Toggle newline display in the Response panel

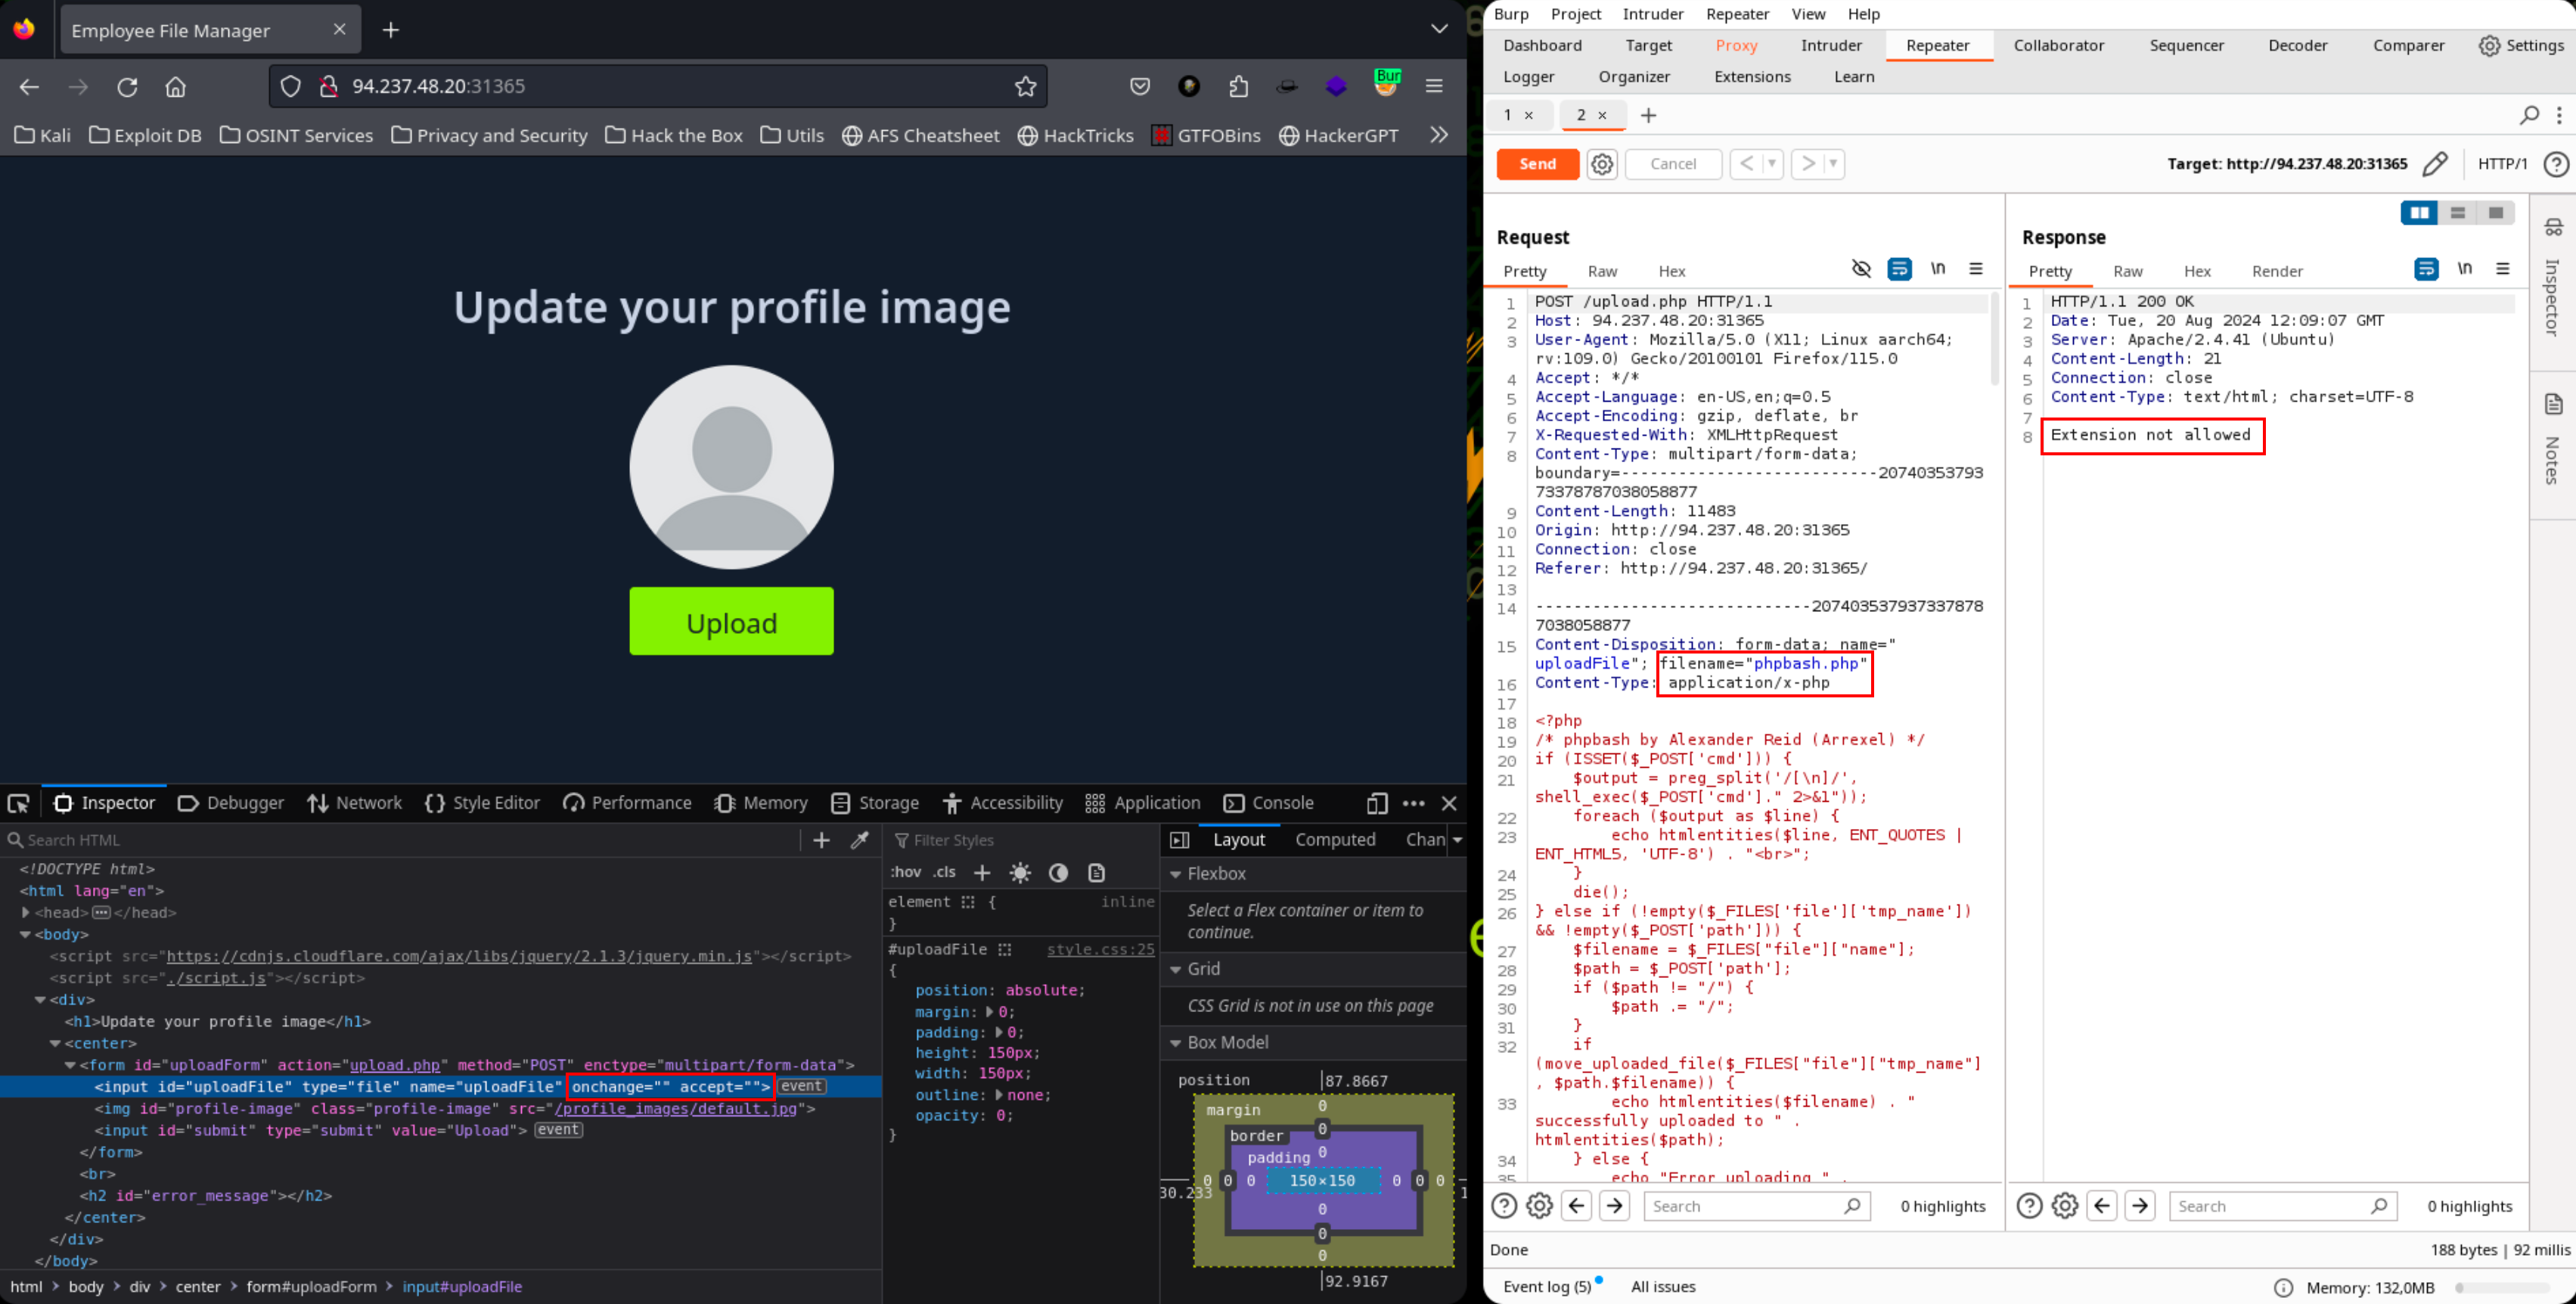[x=2465, y=268]
